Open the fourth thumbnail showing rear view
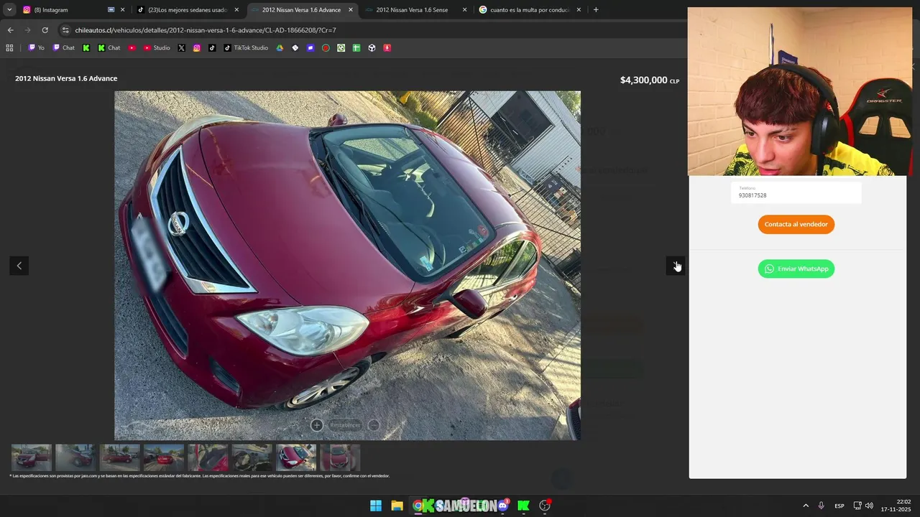This screenshot has width=920, height=517. pos(164,457)
